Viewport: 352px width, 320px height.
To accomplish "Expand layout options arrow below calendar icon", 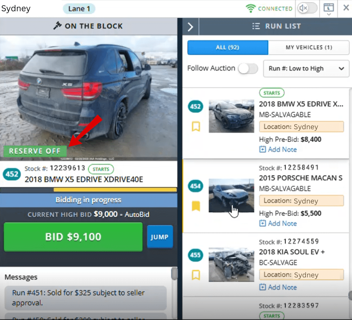I will pos(329,15).
